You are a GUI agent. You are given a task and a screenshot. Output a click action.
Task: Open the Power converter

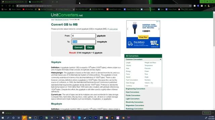pos(146,71)
